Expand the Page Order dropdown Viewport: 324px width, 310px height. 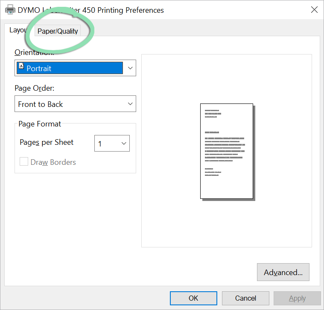pyautogui.click(x=130, y=104)
